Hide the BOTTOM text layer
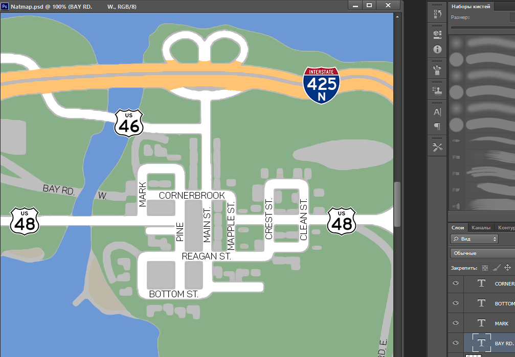This screenshot has width=515, height=357. 456,303
